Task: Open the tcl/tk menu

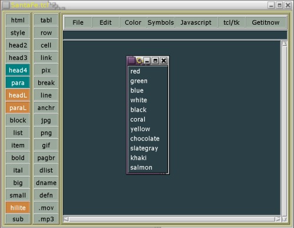Action: pos(232,22)
